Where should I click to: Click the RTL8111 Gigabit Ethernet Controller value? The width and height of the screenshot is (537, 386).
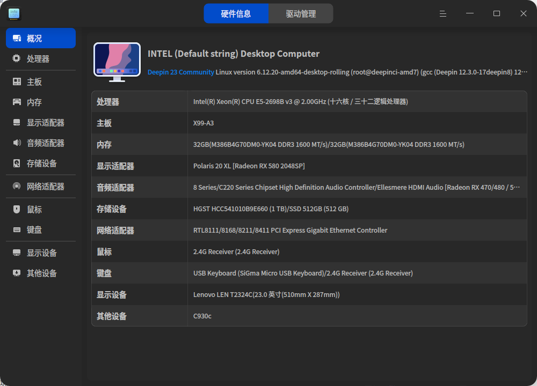click(290, 231)
